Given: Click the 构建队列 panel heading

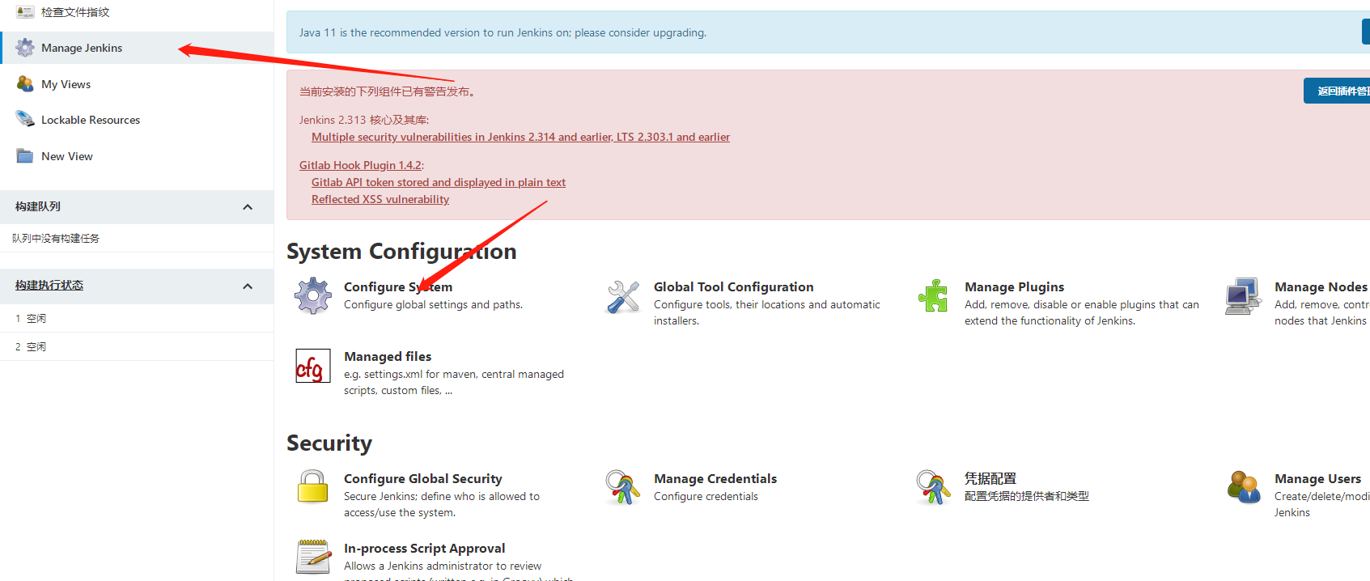Looking at the screenshot, I should (38, 206).
